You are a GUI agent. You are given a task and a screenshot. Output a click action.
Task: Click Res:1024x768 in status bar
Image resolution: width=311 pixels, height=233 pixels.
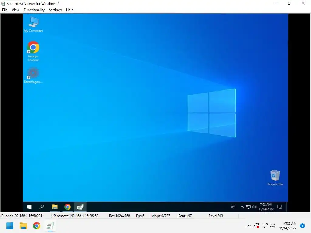point(119,216)
